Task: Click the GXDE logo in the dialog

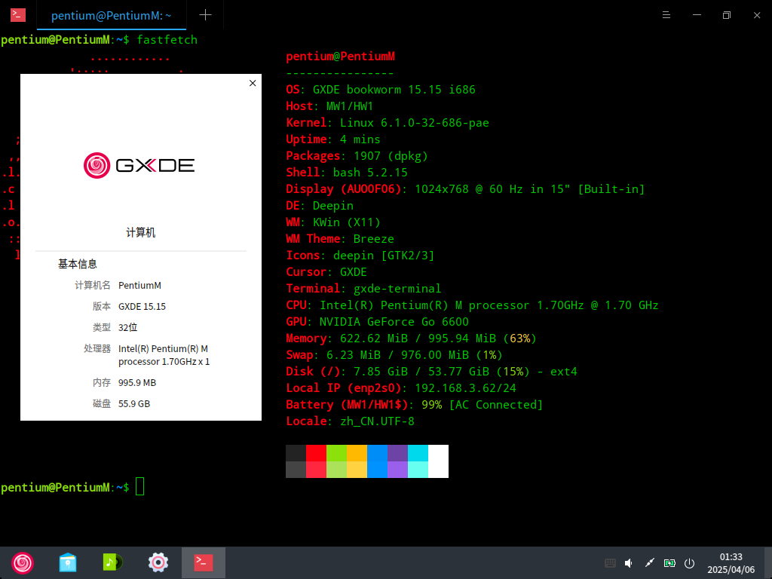Action: click(139, 165)
